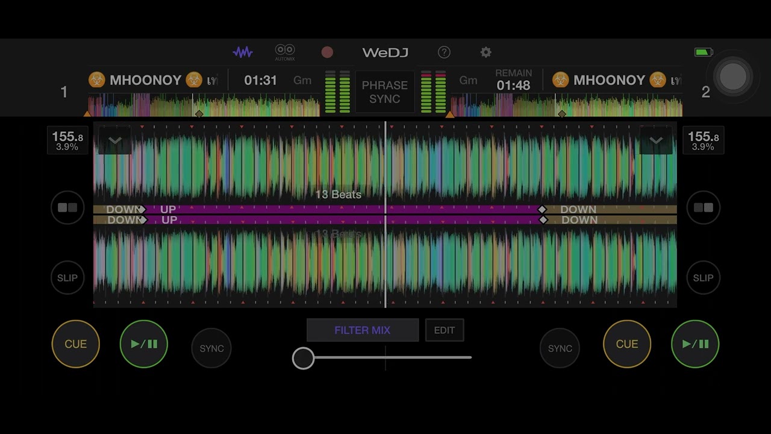Open the Automix feature

coord(285,52)
